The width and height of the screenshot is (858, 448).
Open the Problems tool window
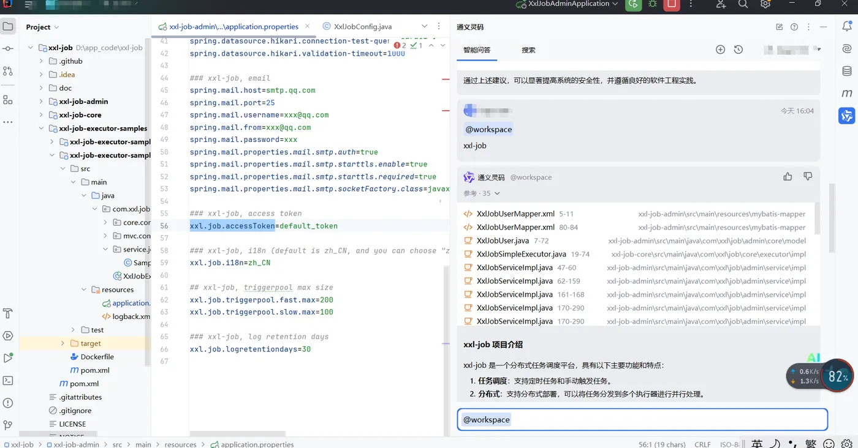[x=8, y=403]
